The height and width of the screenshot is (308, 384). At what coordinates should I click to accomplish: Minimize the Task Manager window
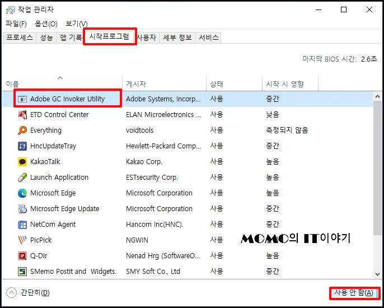click(x=319, y=10)
